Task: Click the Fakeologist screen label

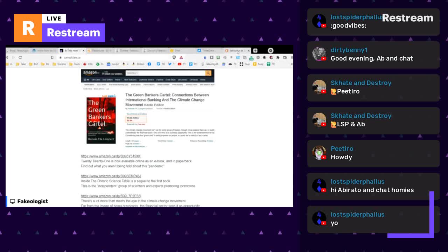Action: pyautogui.click(x=29, y=201)
